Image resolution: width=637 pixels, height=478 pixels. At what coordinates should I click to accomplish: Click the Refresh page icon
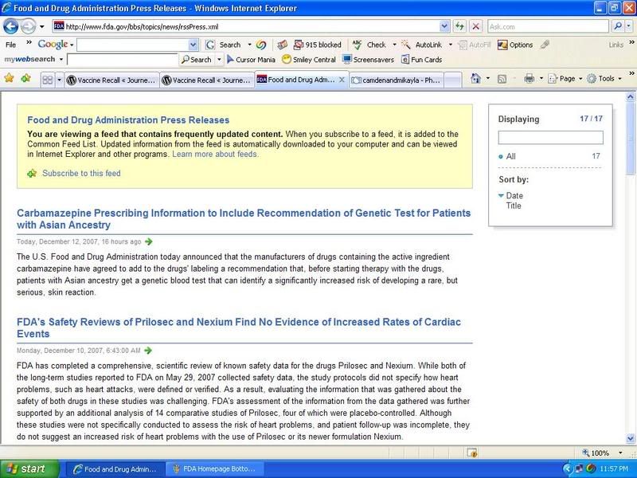460,27
